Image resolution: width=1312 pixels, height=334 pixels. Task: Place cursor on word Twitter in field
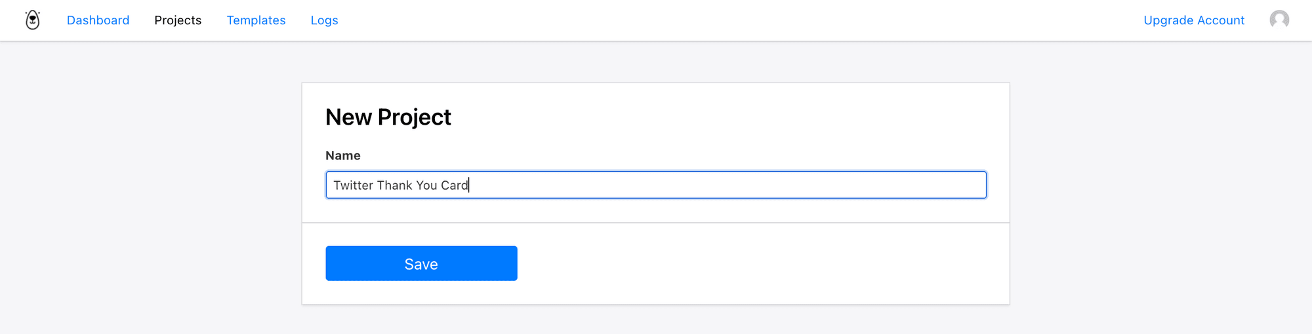(353, 185)
